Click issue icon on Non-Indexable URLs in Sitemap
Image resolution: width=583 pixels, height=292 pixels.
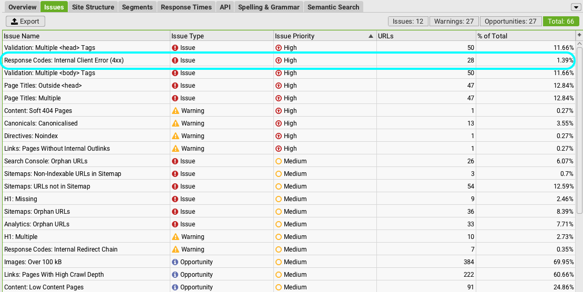pyautogui.click(x=175, y=174)
